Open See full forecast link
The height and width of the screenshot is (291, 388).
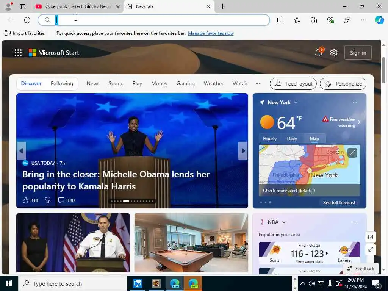click(x=339, y=203)
